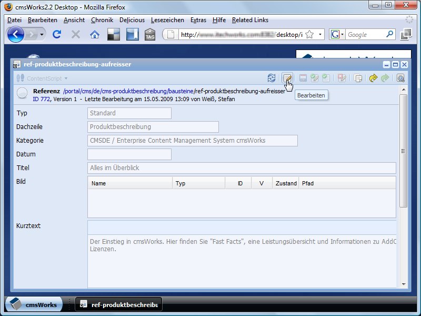
Task: Open the Google search engine selector dropdown
Action: click(x=343, y=34)
